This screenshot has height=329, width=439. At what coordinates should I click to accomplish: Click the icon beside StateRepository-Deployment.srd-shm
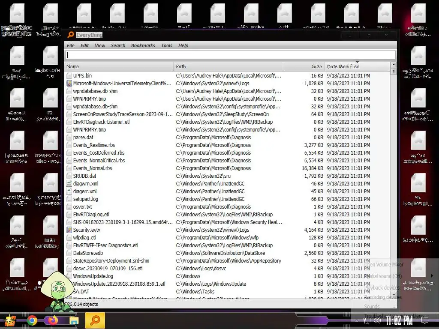pyautogui.click(x=69, y=261)
